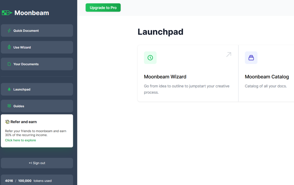Image resolution: width=294 pixels, height=185 pixels.
Task: Click the 'Go from idea to outline' description
Action: click(187, 89)
